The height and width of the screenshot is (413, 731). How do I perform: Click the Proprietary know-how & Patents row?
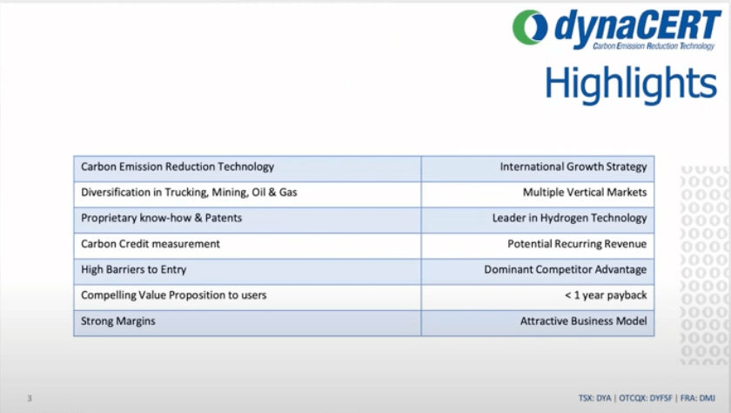pyautogui.click(x=162, y=219)
